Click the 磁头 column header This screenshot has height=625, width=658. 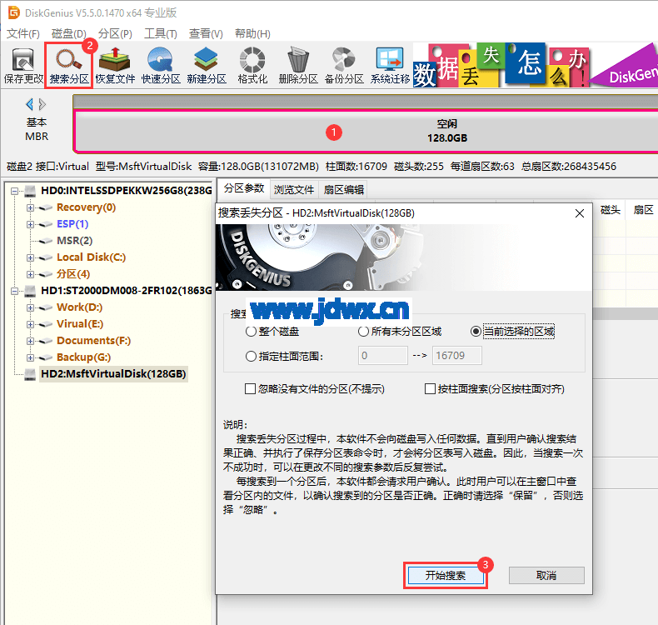click(x=611, y=210)
